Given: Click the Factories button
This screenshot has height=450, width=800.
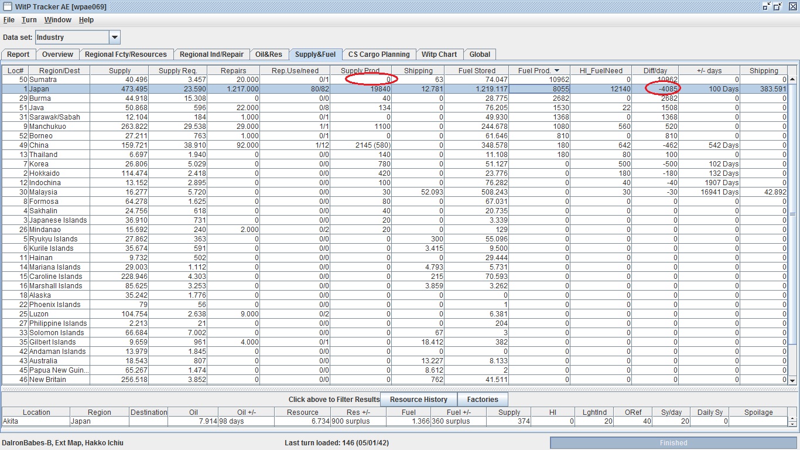Looking at the screenshot, I should (x=483, y=400).
